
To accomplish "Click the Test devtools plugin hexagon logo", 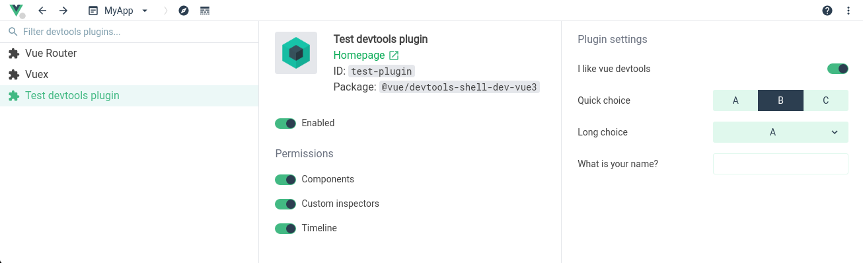I will 296,53.
